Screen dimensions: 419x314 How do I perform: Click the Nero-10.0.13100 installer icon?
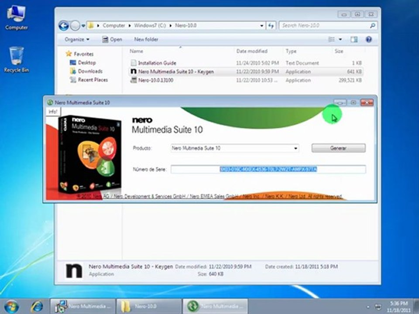click(134, 80)
